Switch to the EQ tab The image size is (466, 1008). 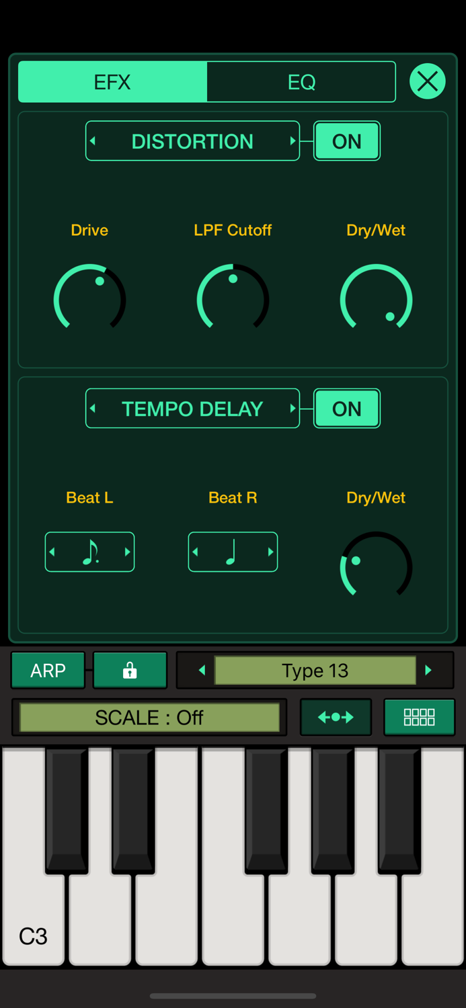301,82
